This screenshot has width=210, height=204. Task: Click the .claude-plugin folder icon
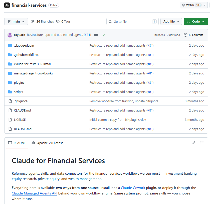tap(10, 45)
